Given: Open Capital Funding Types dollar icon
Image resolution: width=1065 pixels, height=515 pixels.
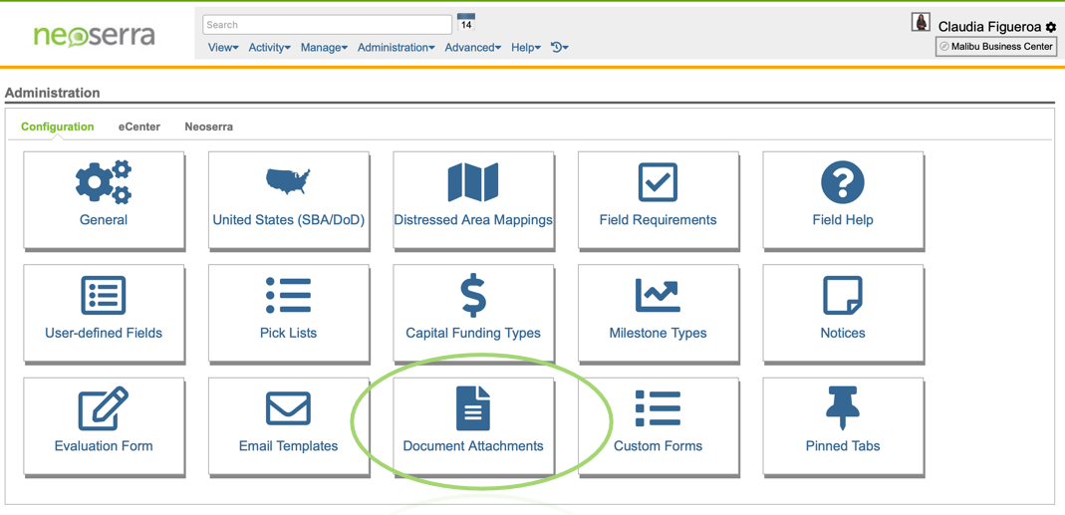Looking at the screenshot, I should [473, 296].
